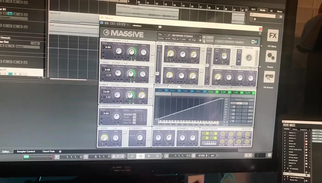Open the Presets hexagon icon in sidebar
This screenshot has width=322, height=183.
pos(271,57)
